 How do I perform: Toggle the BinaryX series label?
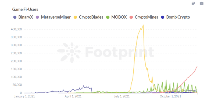pos(26,17)
